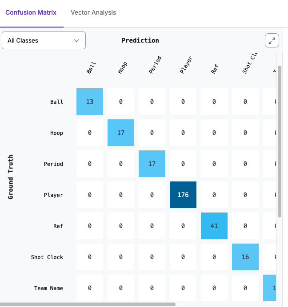Click the Ball-Ball cell showing 13

[90, 102]
